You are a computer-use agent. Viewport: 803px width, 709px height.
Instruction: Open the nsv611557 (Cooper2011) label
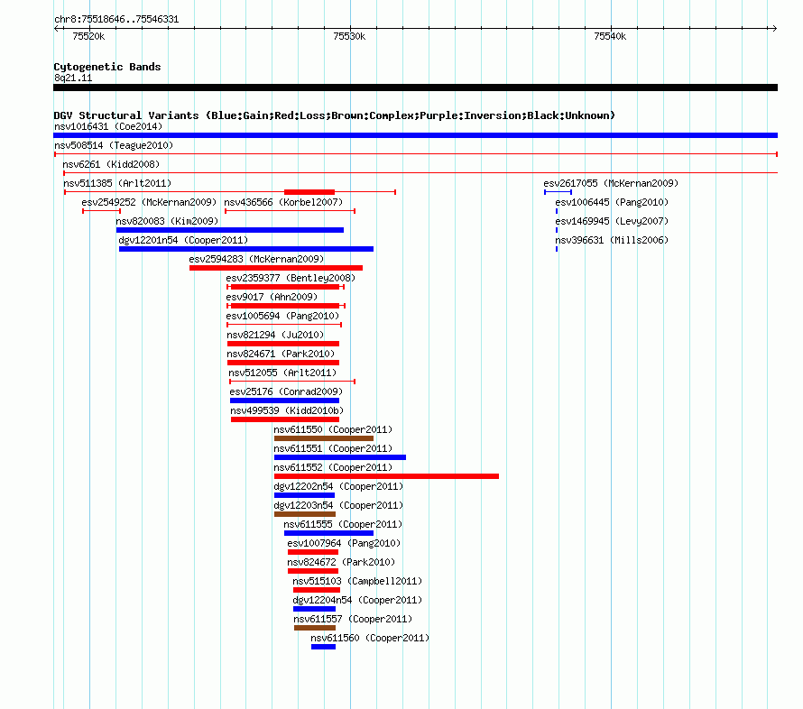(x=353, y=619)
